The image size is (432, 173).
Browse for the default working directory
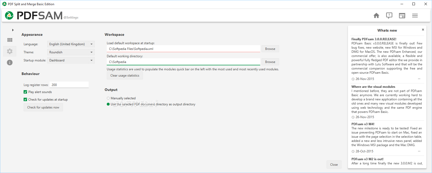tap(270, 62)
